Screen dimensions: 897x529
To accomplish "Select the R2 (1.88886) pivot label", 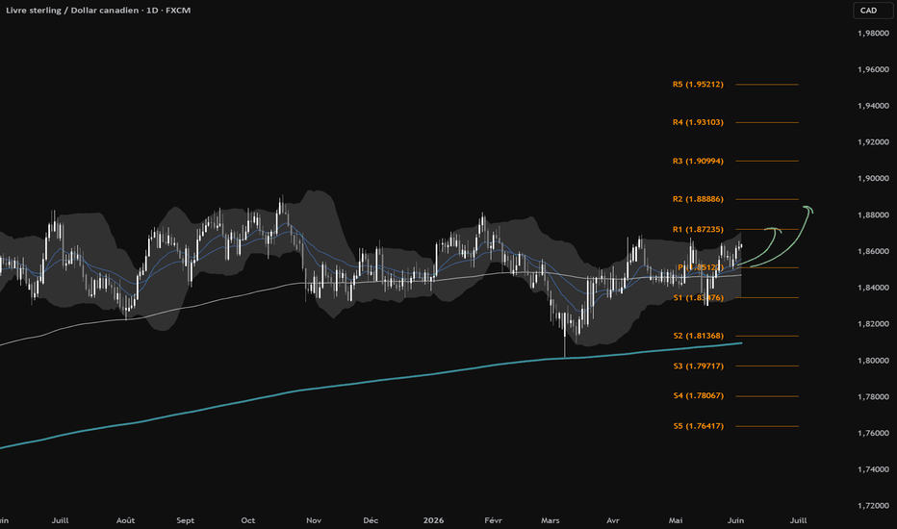I will 698,199.
